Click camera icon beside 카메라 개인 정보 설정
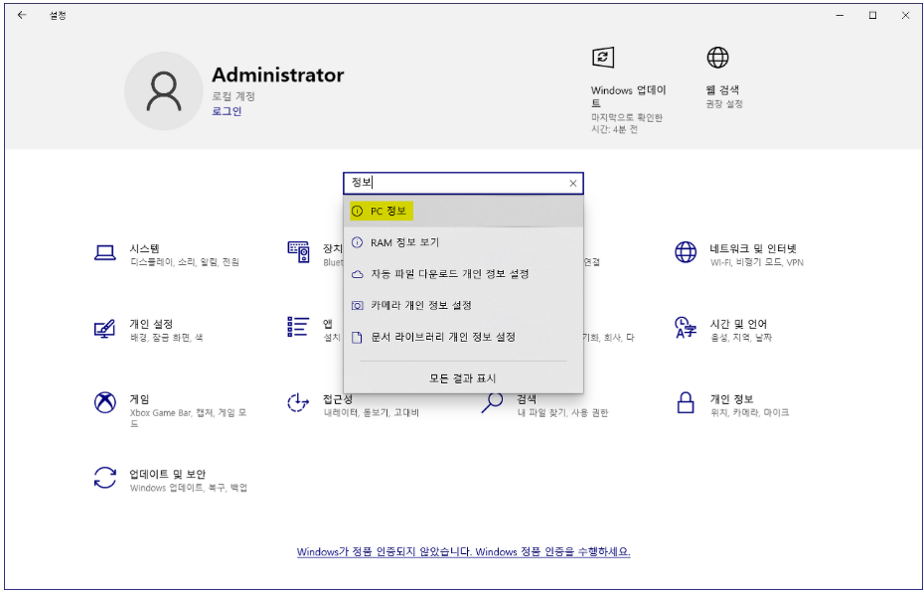This screenshot has height=590, width=924. (x=357, y=305)
